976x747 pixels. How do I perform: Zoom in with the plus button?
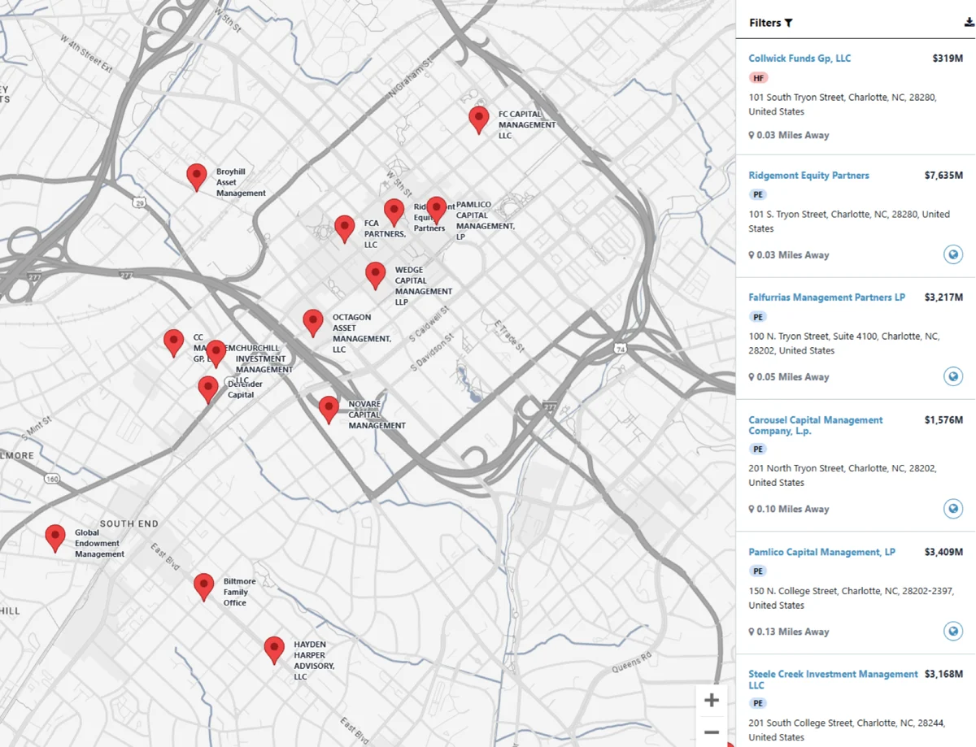click(x=712, y=700)
